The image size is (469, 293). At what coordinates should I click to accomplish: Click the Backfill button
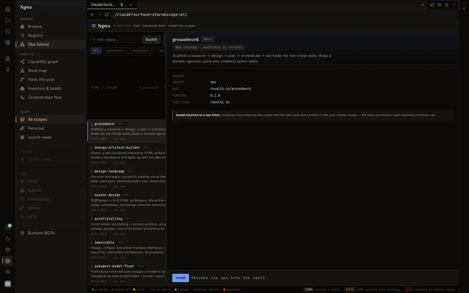click(151, 39)
